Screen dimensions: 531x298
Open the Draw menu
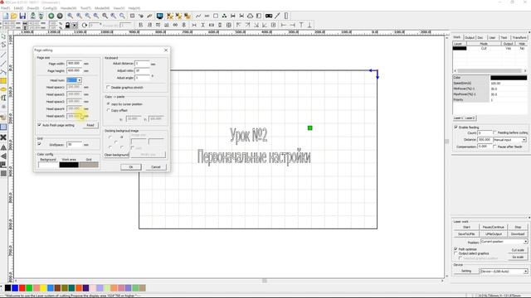pos(33,7)
